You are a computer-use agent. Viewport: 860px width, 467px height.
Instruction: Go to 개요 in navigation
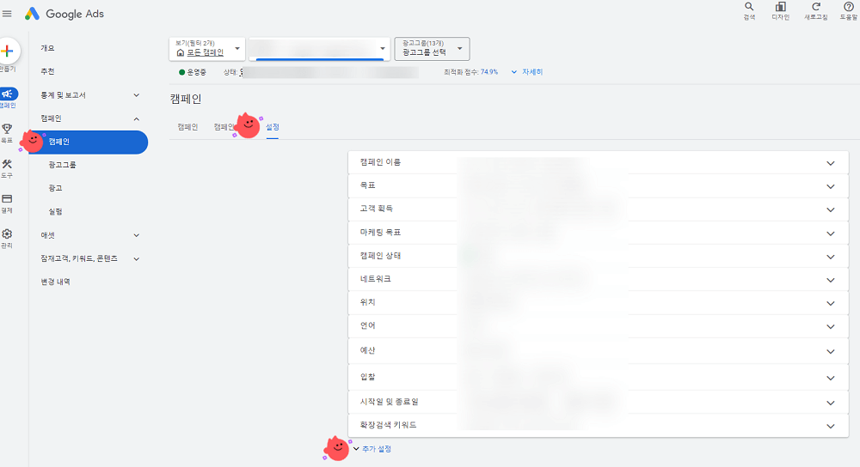tap(47, 48)
